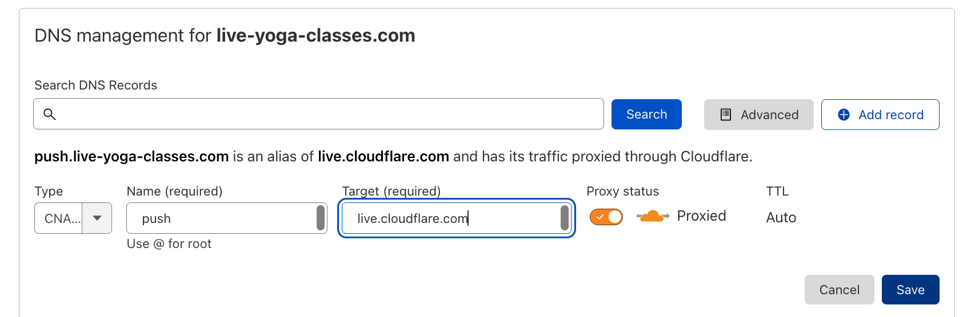
Task: Click the magnifier icon in search field
Action: 50,114
